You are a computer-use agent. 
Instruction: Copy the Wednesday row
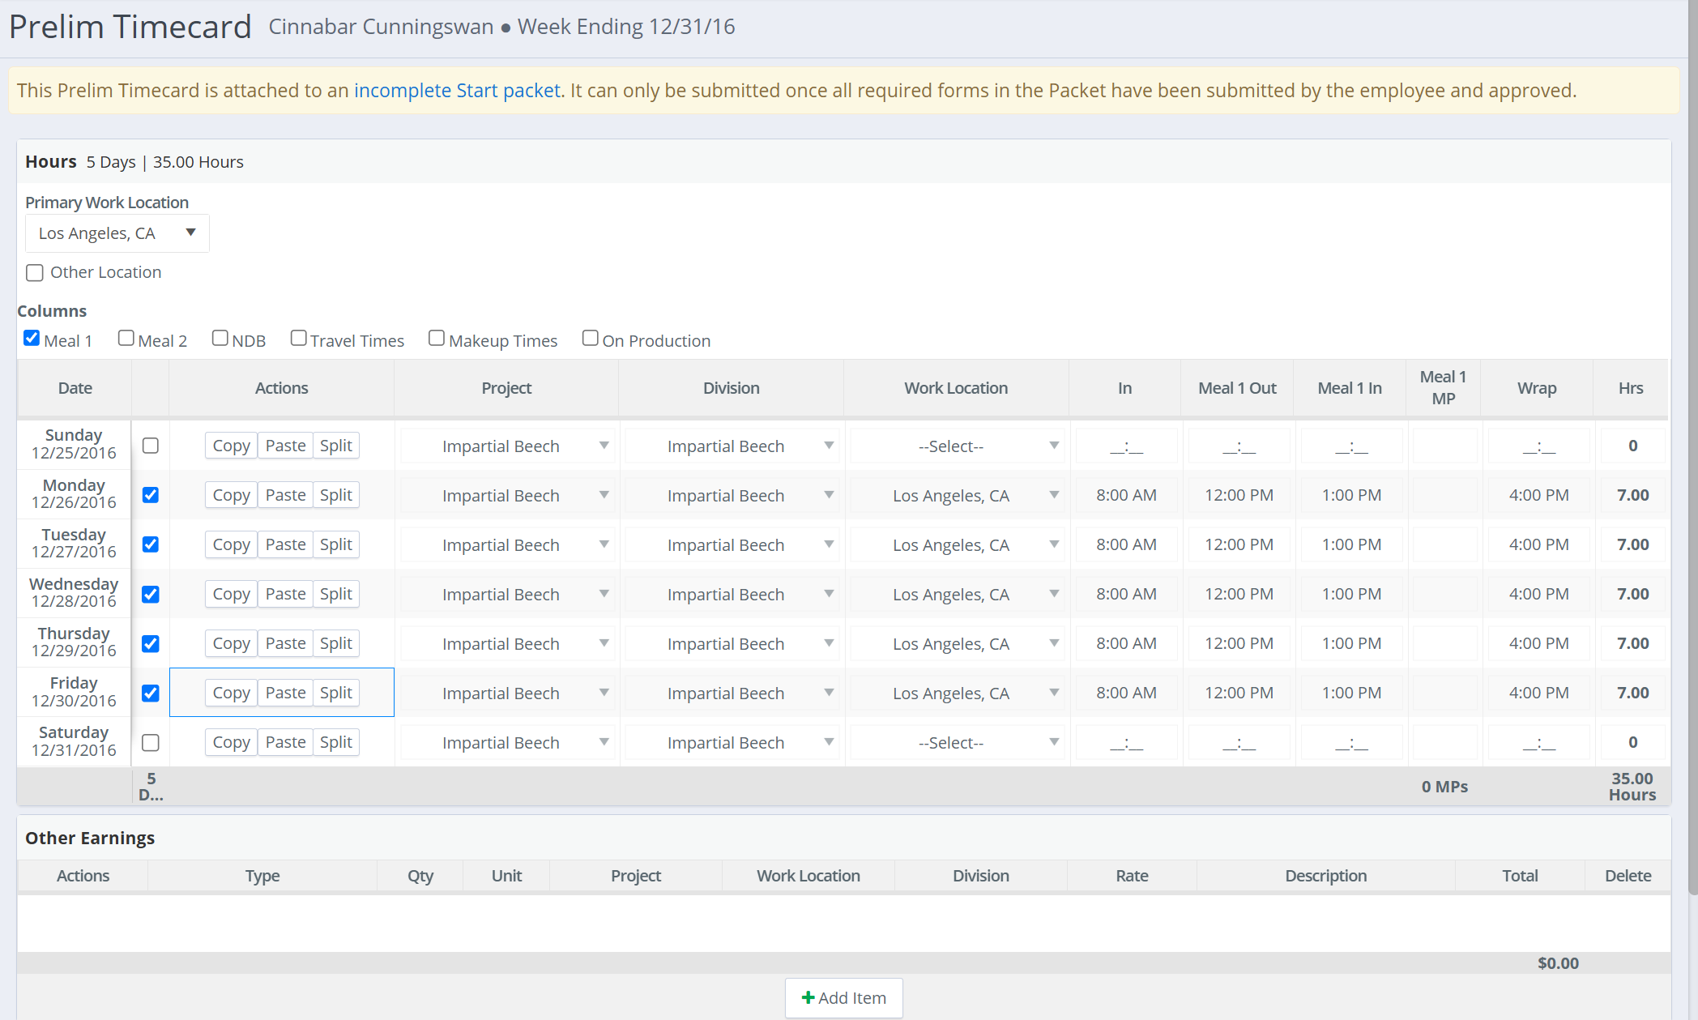[231, 594]
